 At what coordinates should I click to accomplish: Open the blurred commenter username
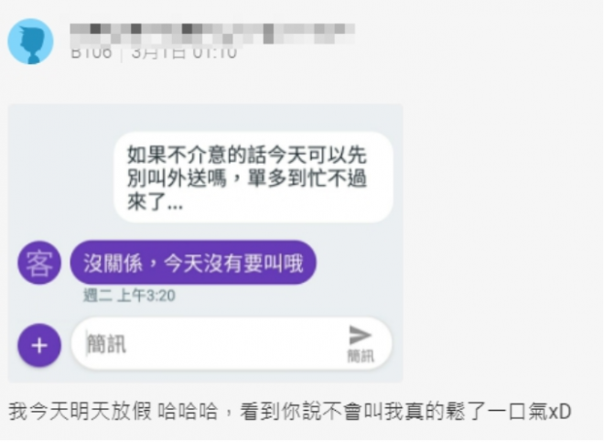click(212, 34)
